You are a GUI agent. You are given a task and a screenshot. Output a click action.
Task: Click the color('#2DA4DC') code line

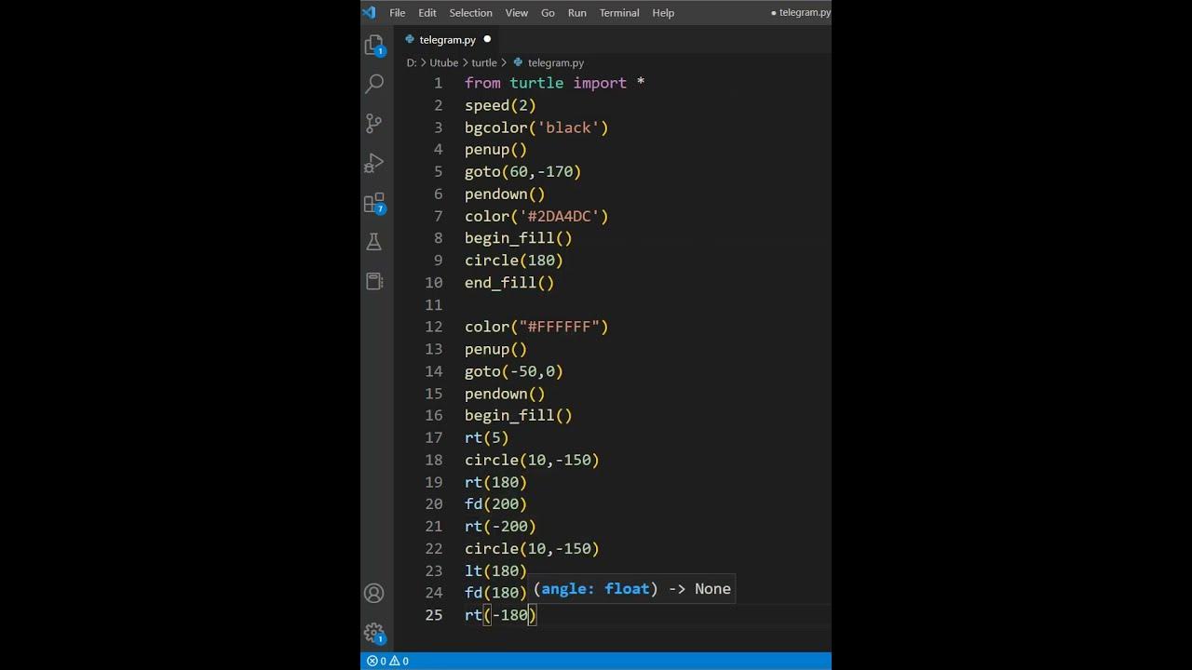[536, 216]
